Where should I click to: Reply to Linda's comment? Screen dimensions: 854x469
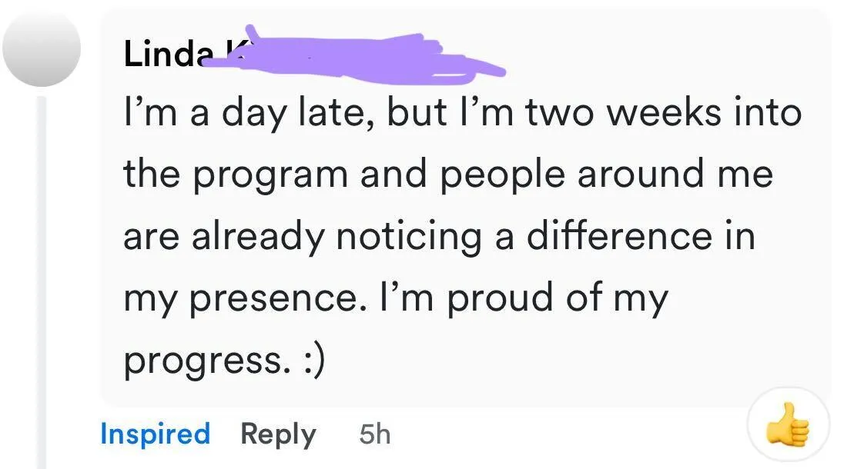(278, 435)
